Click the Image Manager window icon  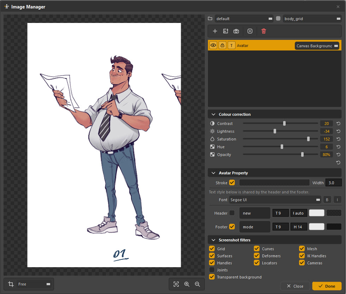point(7,6)
